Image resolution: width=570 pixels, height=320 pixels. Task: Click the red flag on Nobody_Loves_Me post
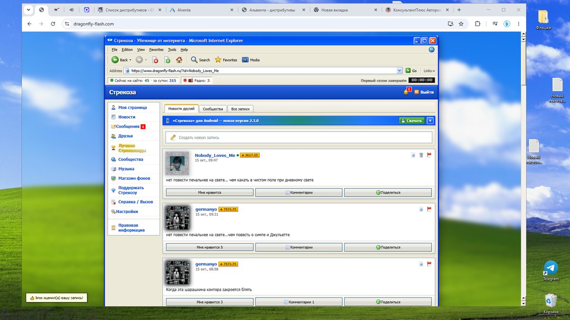click(x=429, y=155)
